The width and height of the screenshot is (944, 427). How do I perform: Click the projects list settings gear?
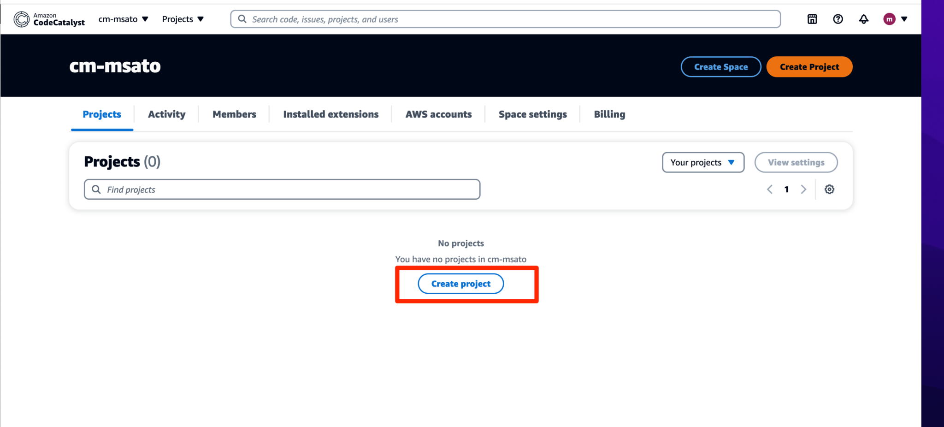pos(829,189)
